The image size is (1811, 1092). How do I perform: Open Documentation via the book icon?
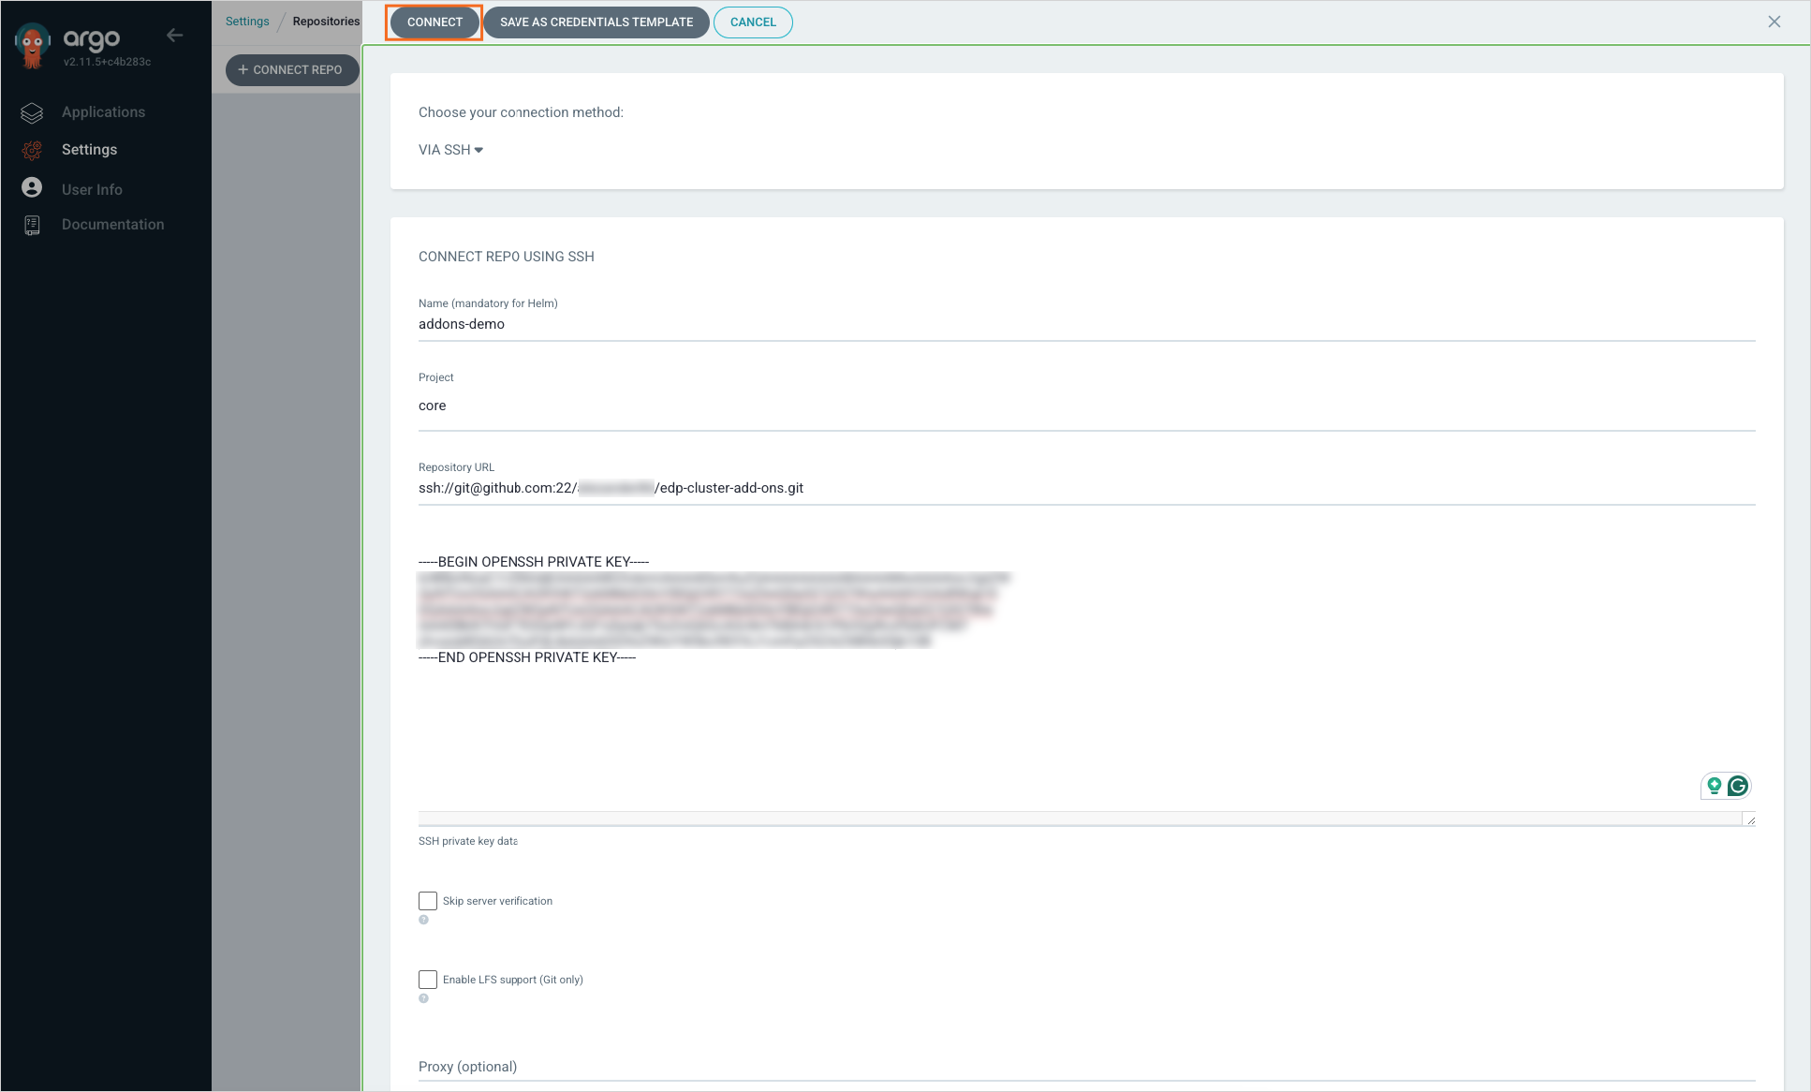click(x=31, y=224)
